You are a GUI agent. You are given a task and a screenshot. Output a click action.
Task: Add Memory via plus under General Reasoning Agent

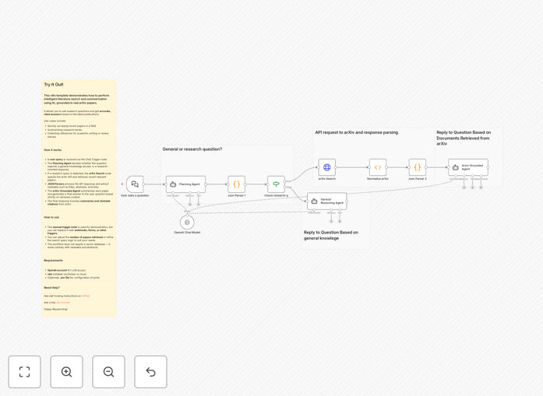331,221
